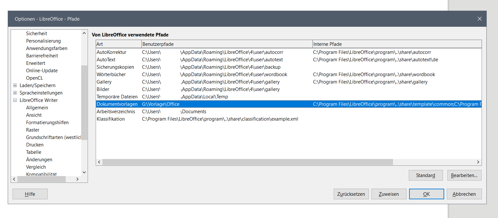
Task: Close the Optionen dialog with X
Action: [x=480, y=19]
